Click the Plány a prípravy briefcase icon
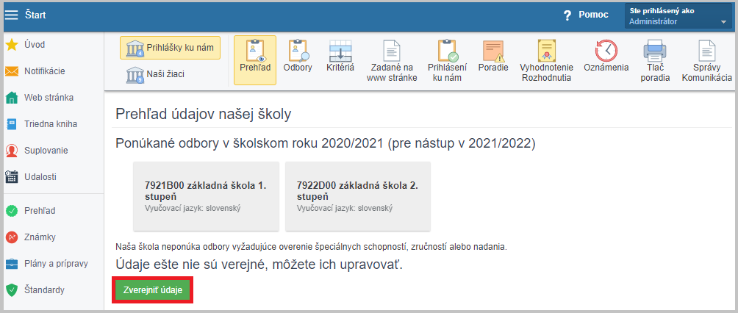The height and width of the screenshot is (313, 738). (11, 264)
